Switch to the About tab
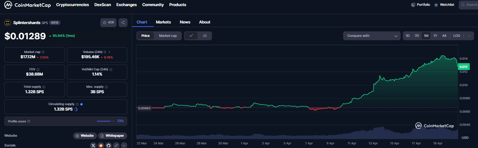Screen dimensions: 478x148 (205, 22)
